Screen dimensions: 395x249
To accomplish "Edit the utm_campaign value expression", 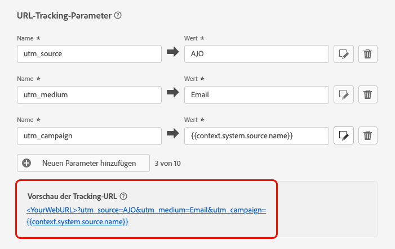I will click(x=344, y=135).
